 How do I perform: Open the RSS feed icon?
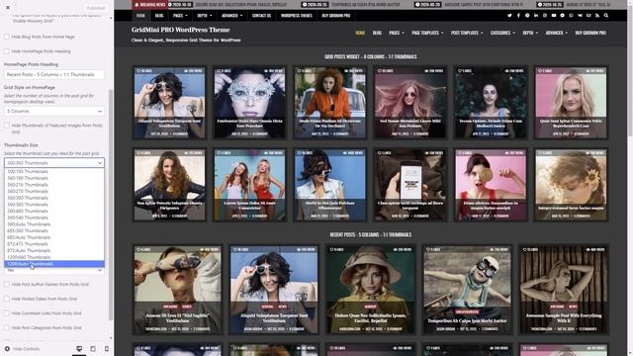coord(597,16)
